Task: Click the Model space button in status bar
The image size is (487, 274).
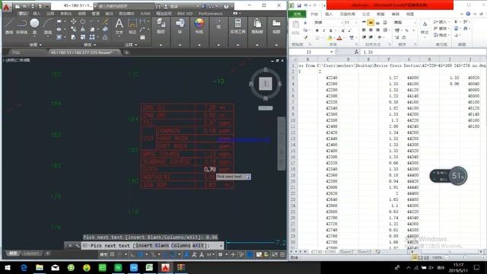Action: click(x=103, y=254)
